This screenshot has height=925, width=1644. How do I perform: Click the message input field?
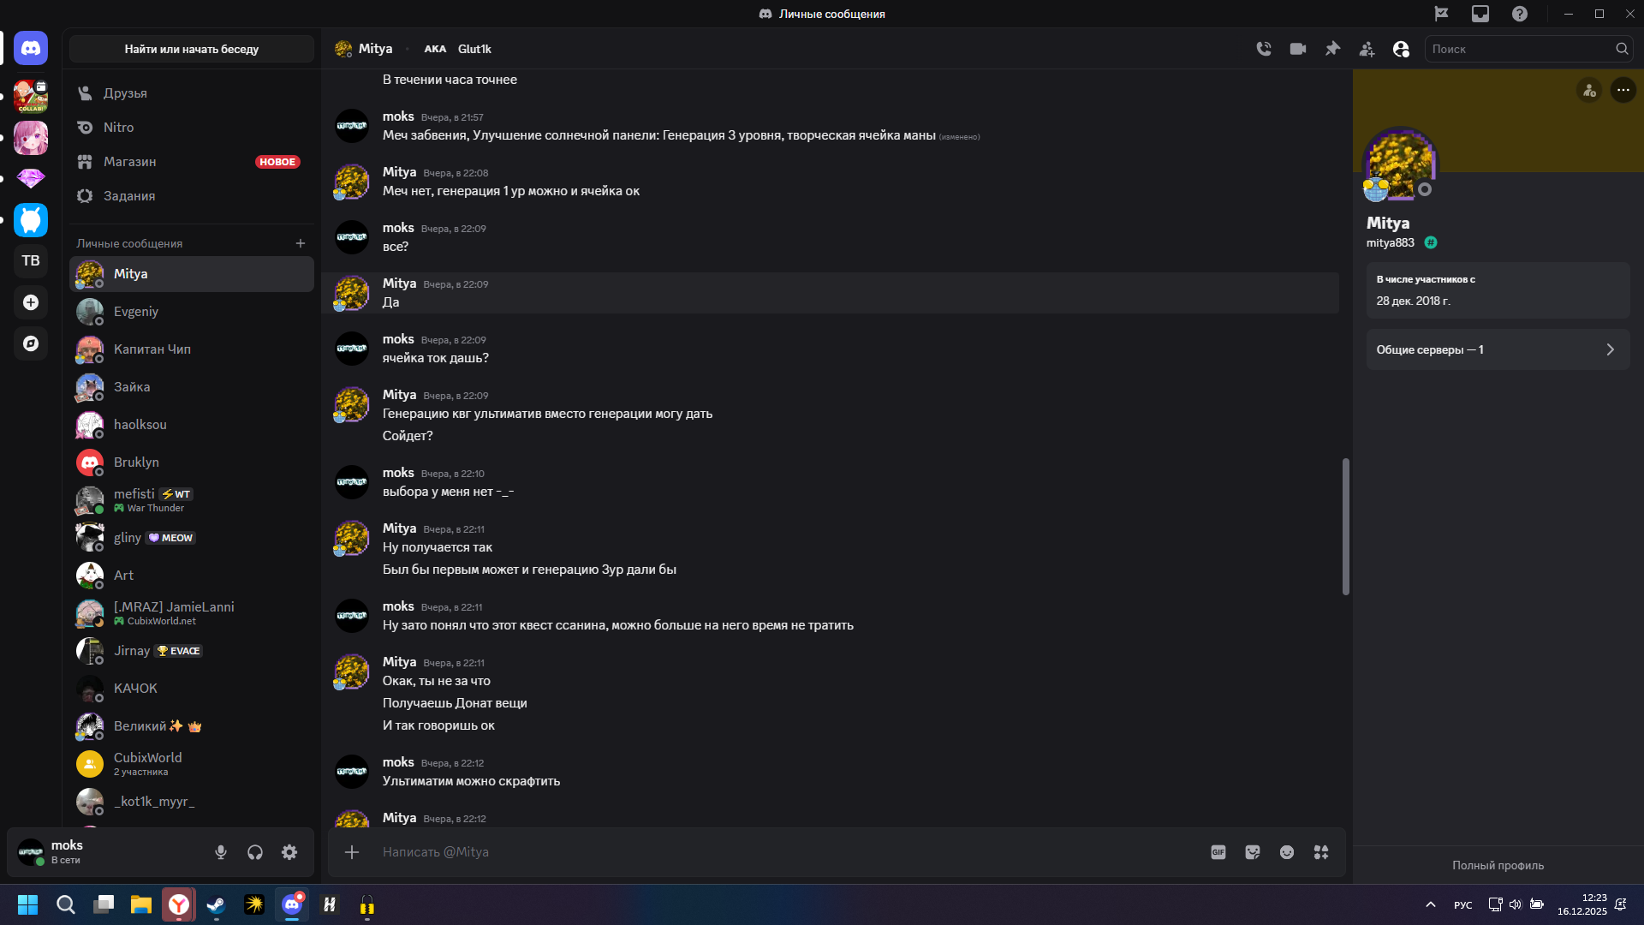coord(771,852)
